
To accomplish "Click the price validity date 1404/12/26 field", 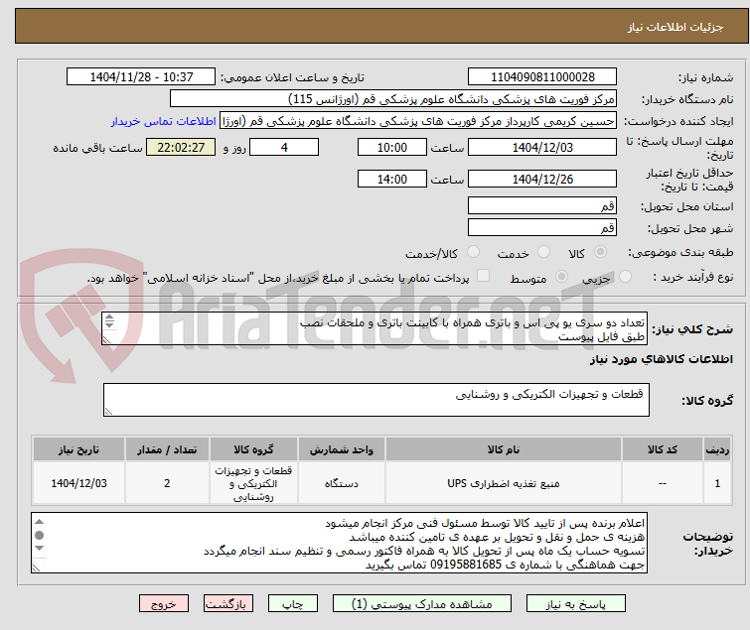I will [x=542, y=179].
